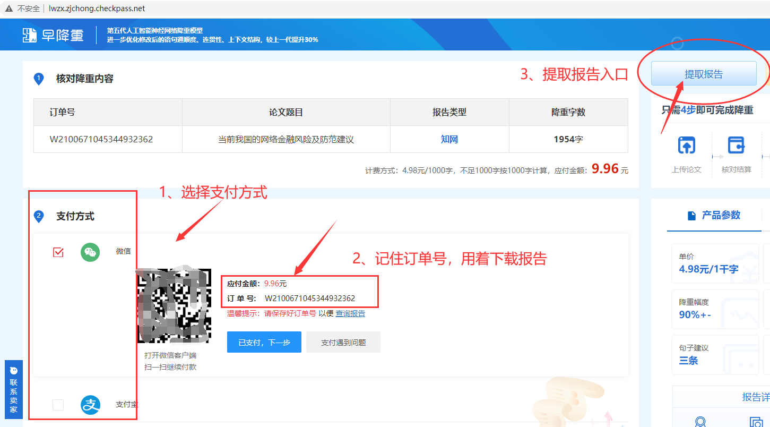Click the 上传论文 upload step icon
The width and height of the screenshot is (770, 427).
[687, 145]
